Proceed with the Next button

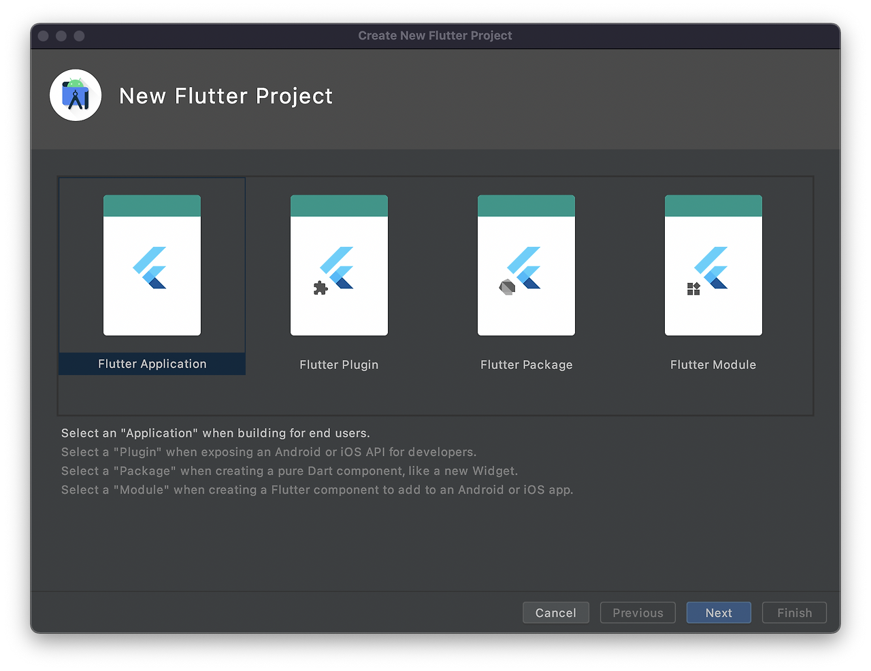pos(719,612)
